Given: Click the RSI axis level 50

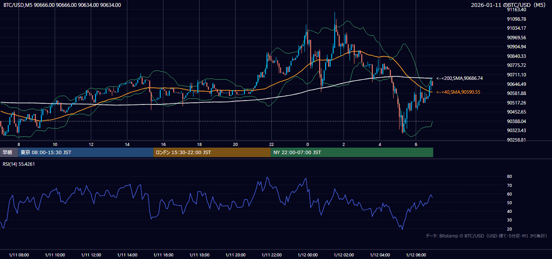Looking at the screenshot, I should (x=509, y=202).
